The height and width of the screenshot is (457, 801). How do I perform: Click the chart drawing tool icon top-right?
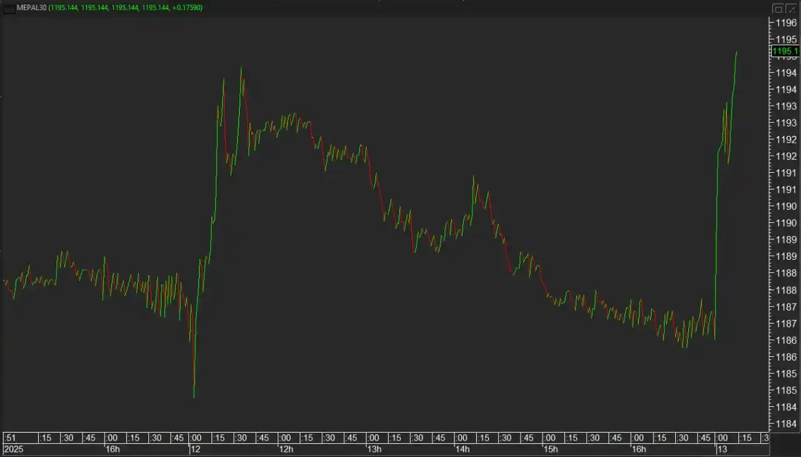tap(790, 8)
